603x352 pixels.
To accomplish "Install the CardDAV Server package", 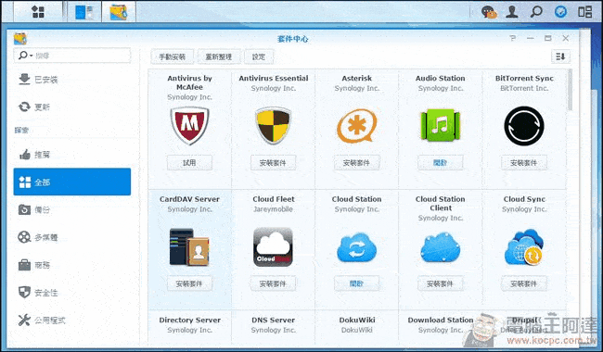I will click(189, 283).
